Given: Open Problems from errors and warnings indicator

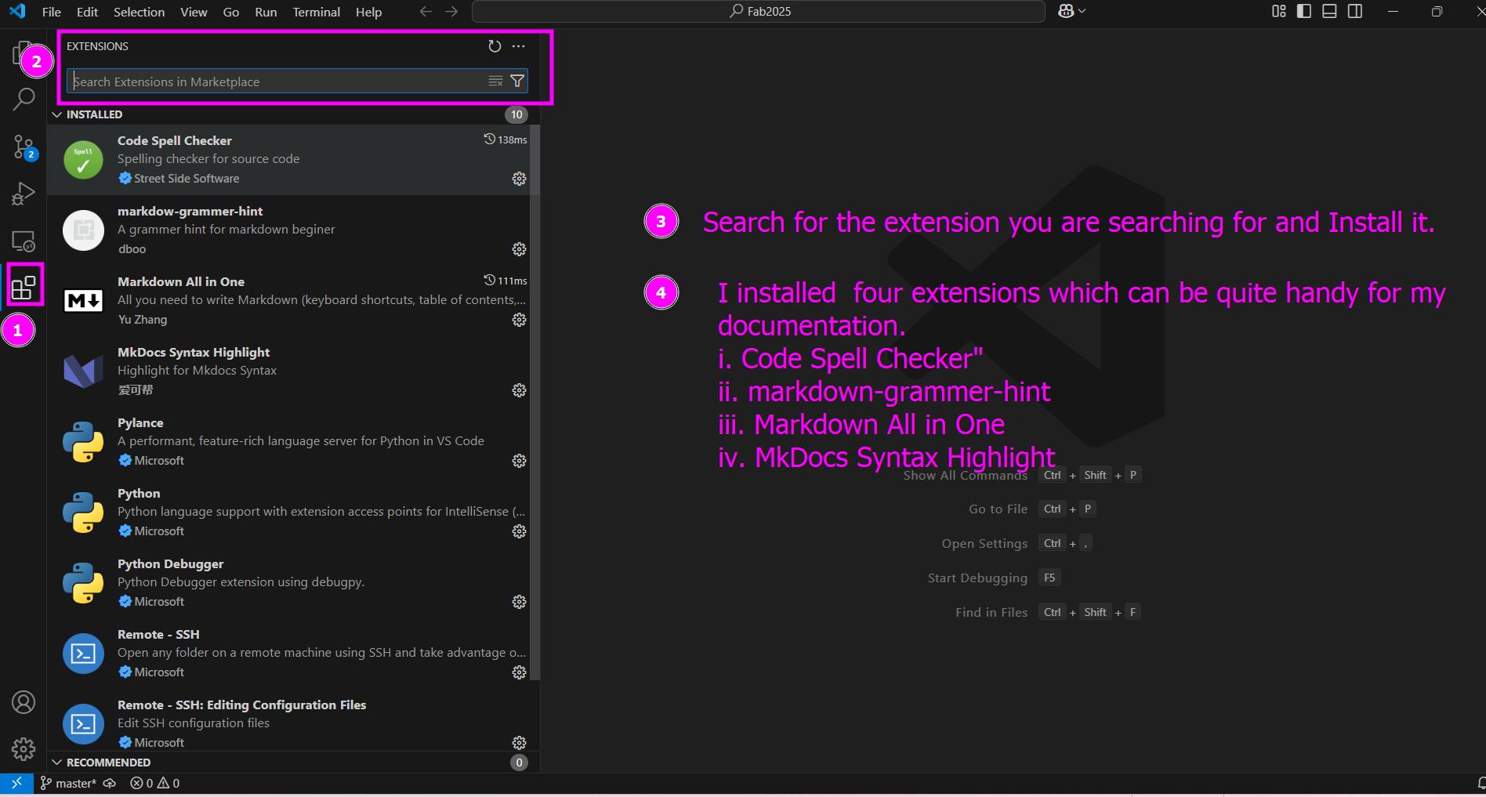Looking at the screenshot, I should click(154, 783).
